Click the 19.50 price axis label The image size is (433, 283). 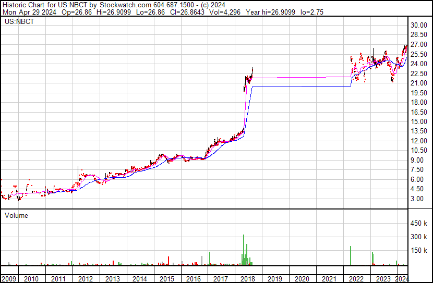419,93
